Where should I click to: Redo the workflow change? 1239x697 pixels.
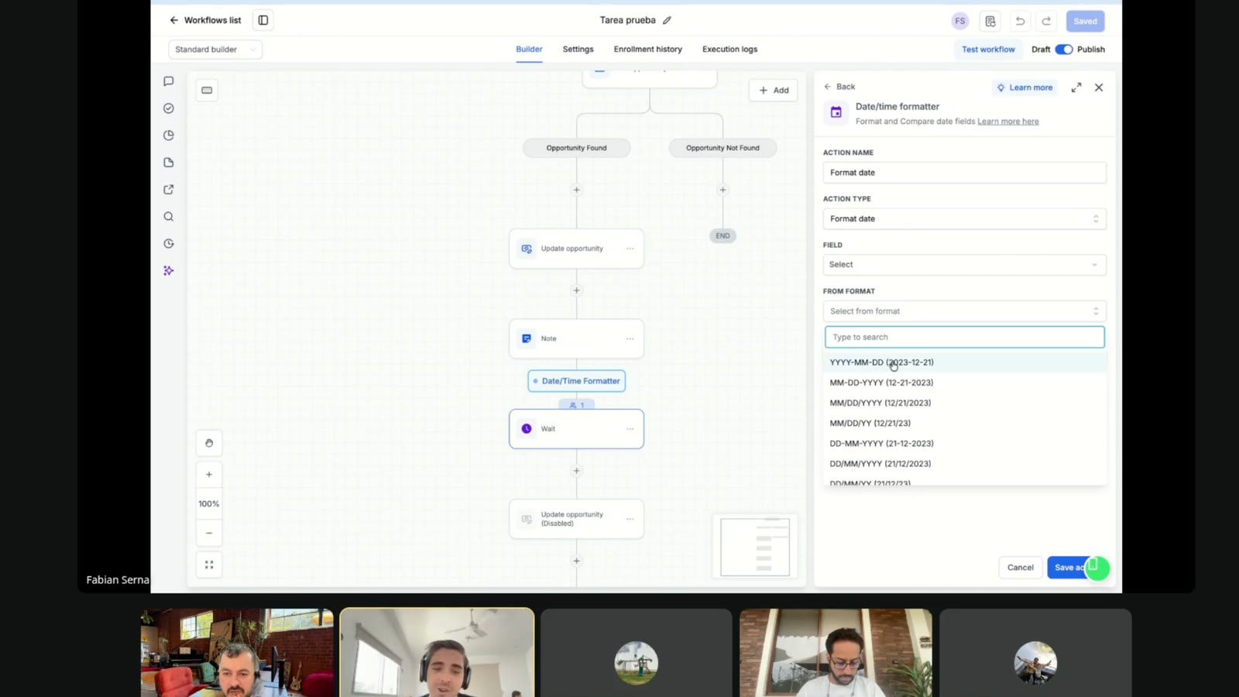point(1046,21)
